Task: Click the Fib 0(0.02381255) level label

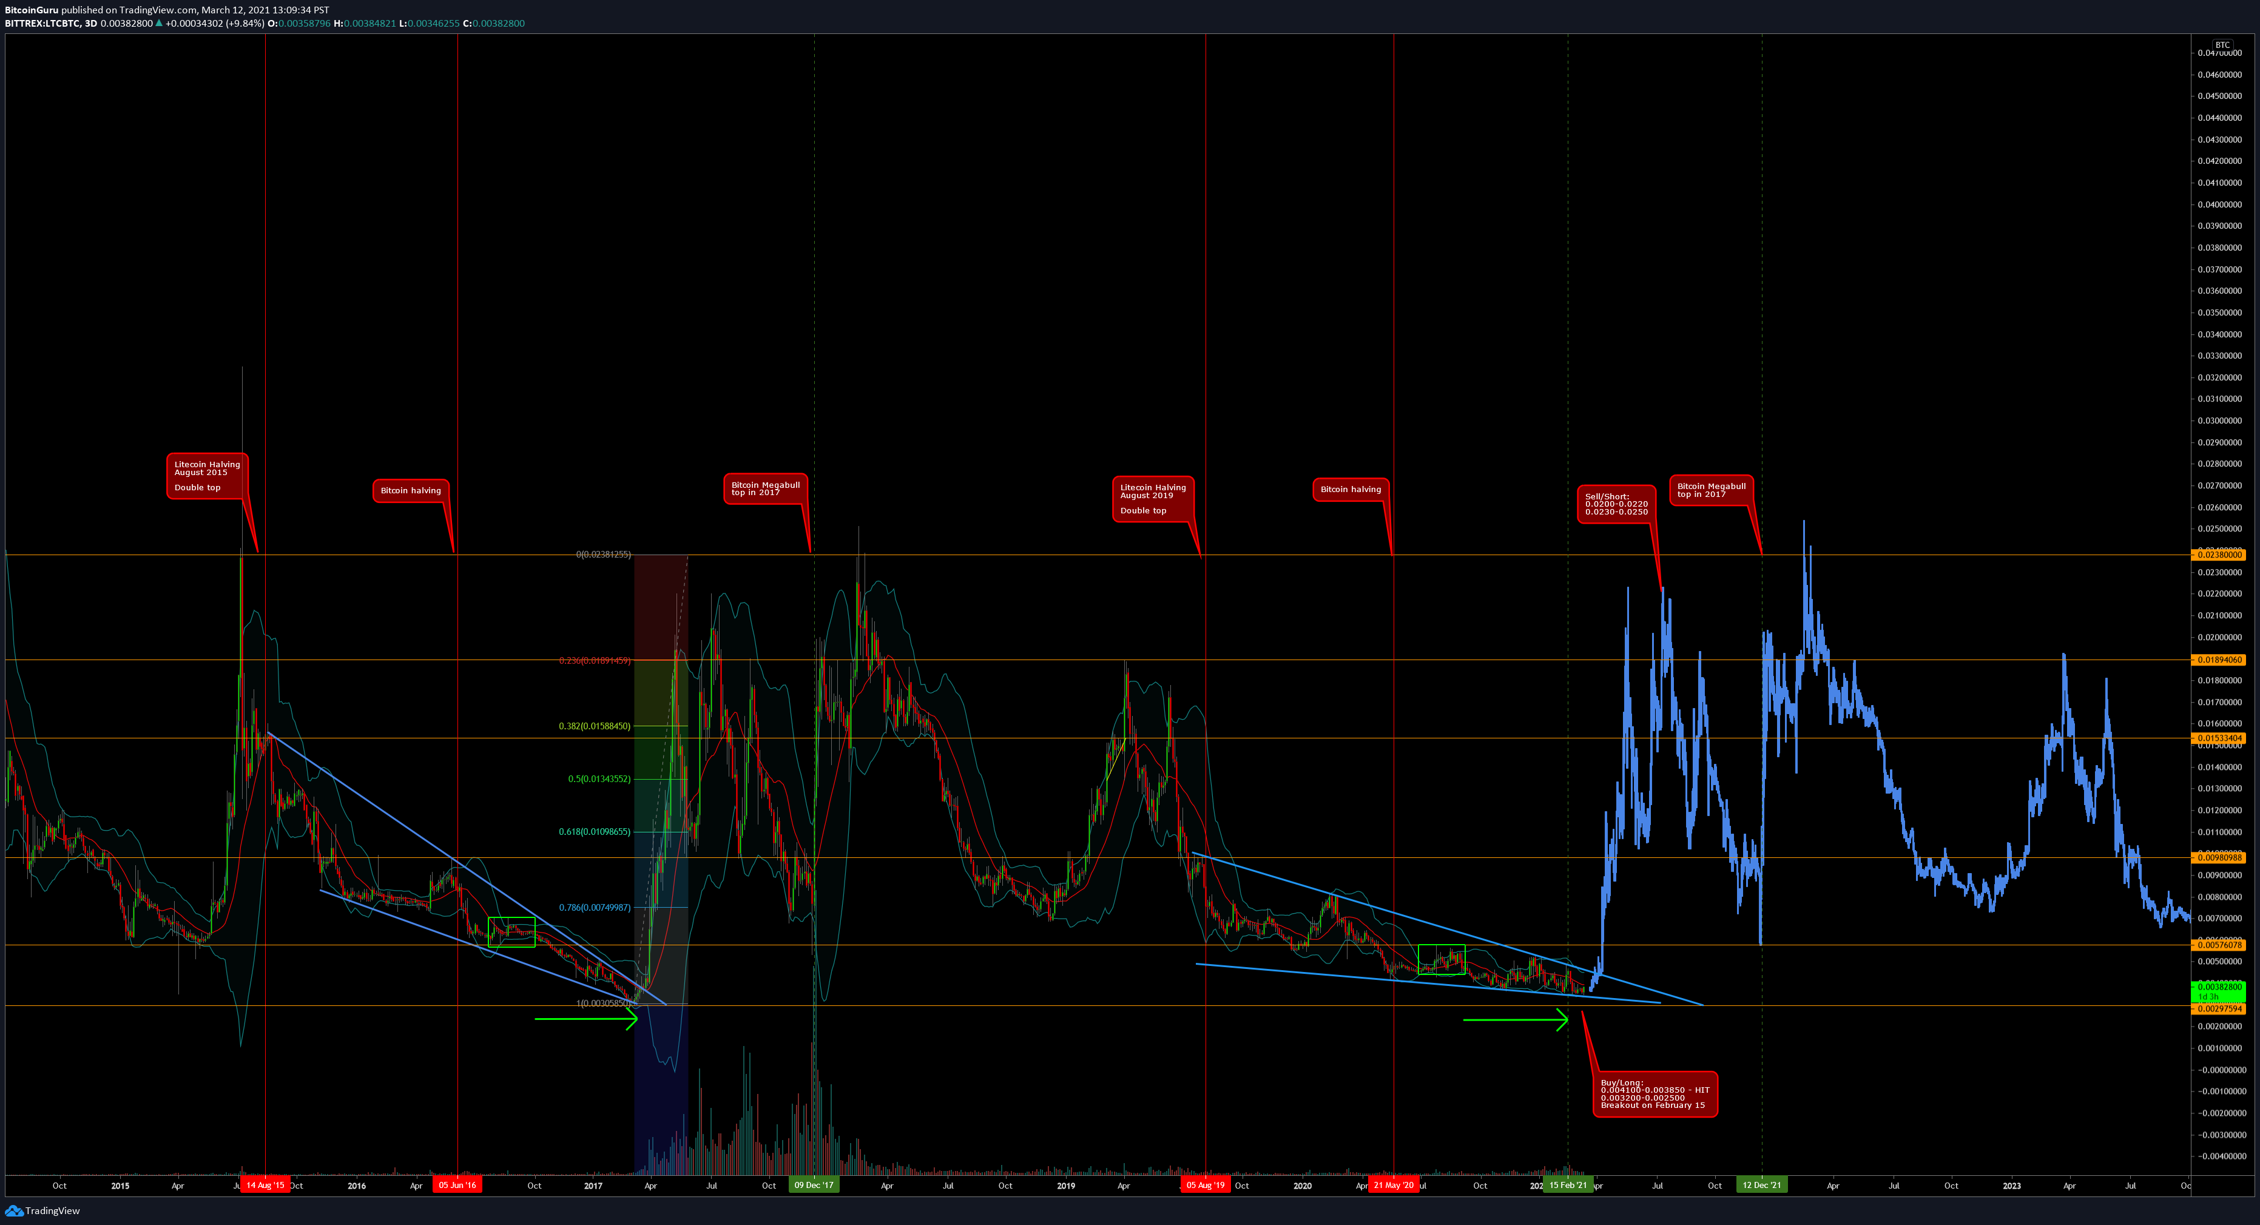Action: (x=602, y=555)
